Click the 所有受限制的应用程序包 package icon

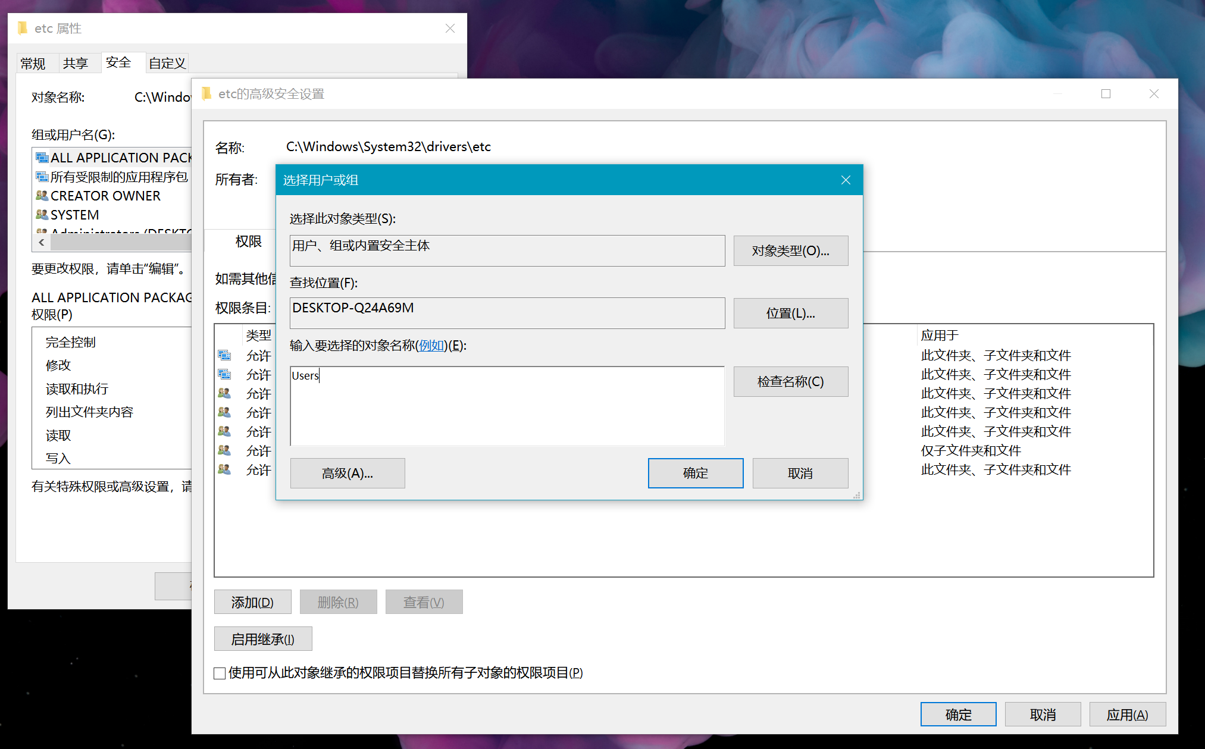pyautogui.click(x=41, y=176)
